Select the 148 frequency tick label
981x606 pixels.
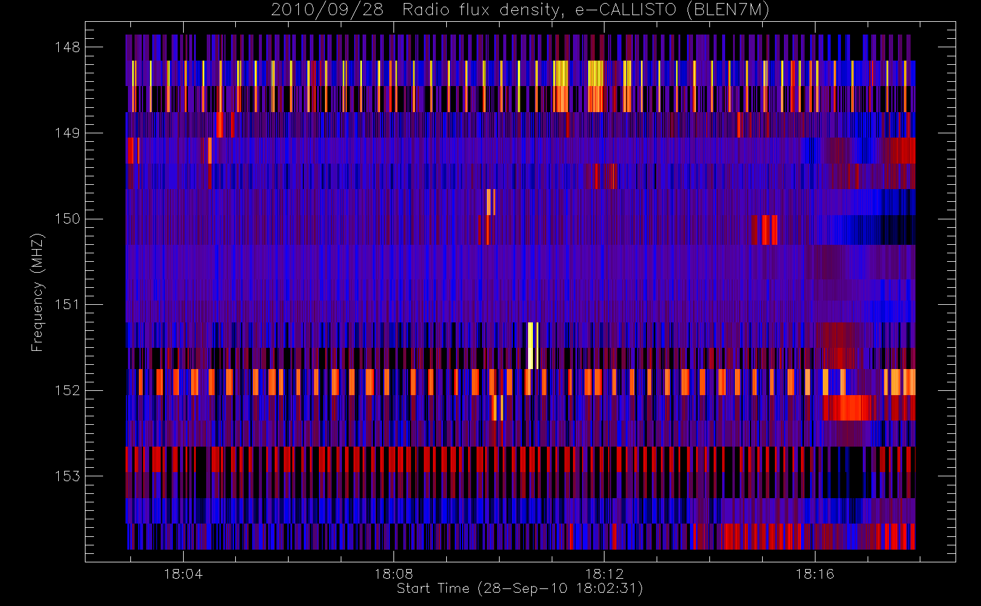point(67,47)
